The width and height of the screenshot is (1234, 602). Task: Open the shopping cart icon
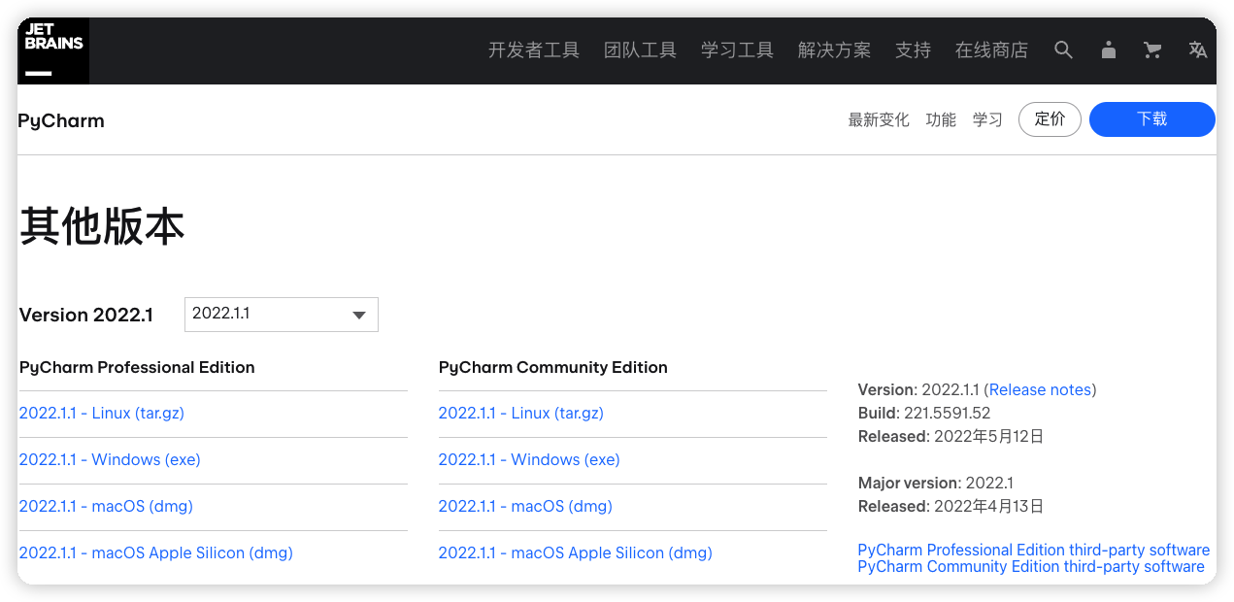[x=1152, y=50]
